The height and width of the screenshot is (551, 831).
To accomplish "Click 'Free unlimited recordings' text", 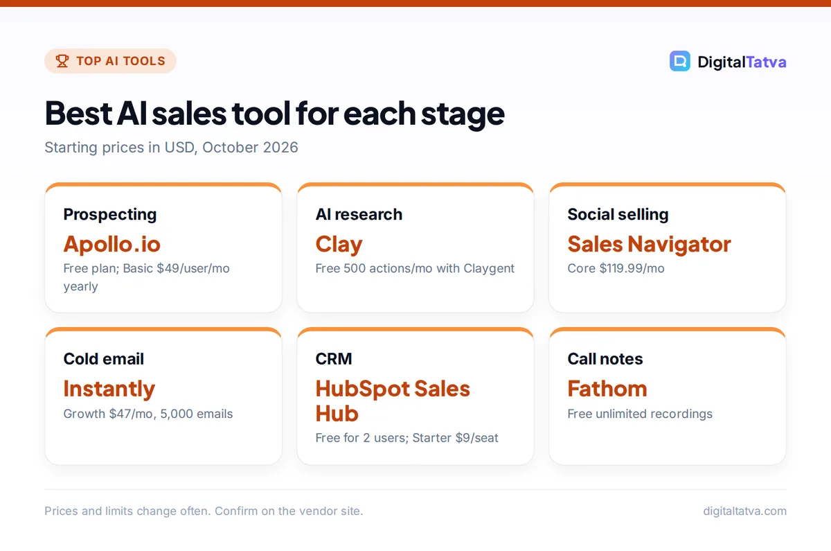I will tap(640, 414).
